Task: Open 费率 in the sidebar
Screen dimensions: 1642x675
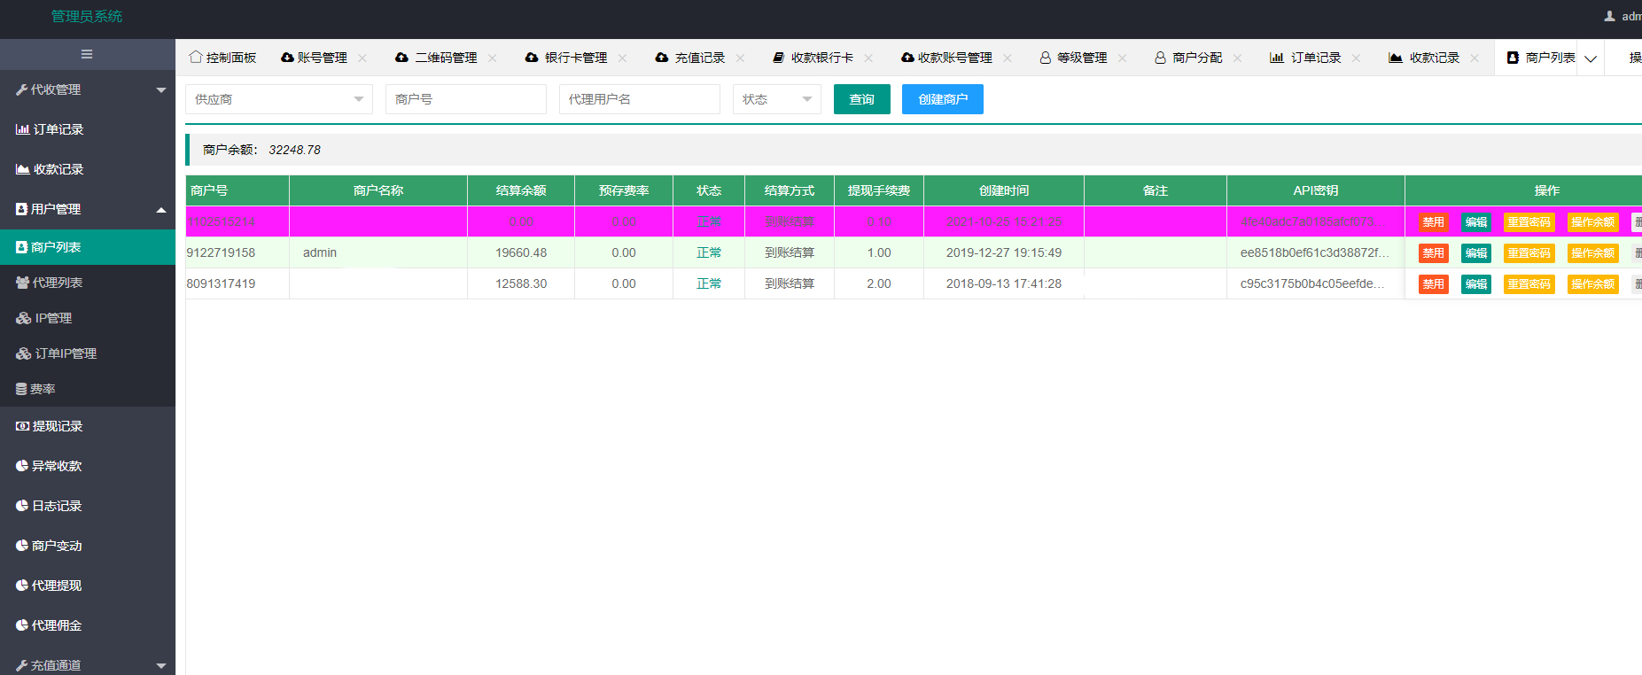Action: 88,389
